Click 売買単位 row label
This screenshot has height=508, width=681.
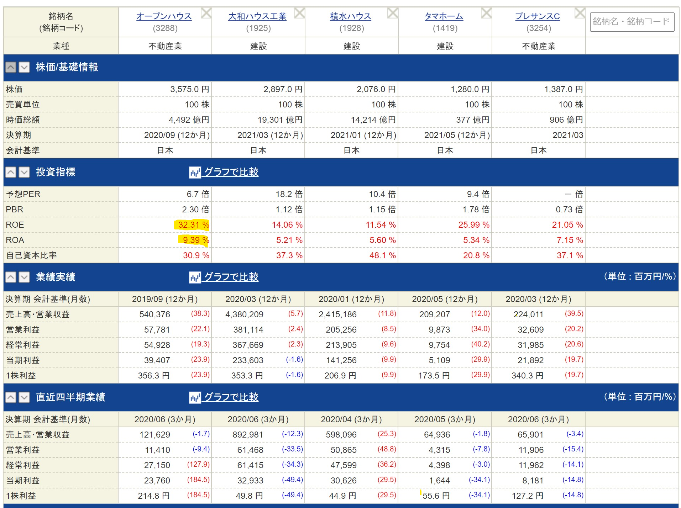[x=23, y=105]
